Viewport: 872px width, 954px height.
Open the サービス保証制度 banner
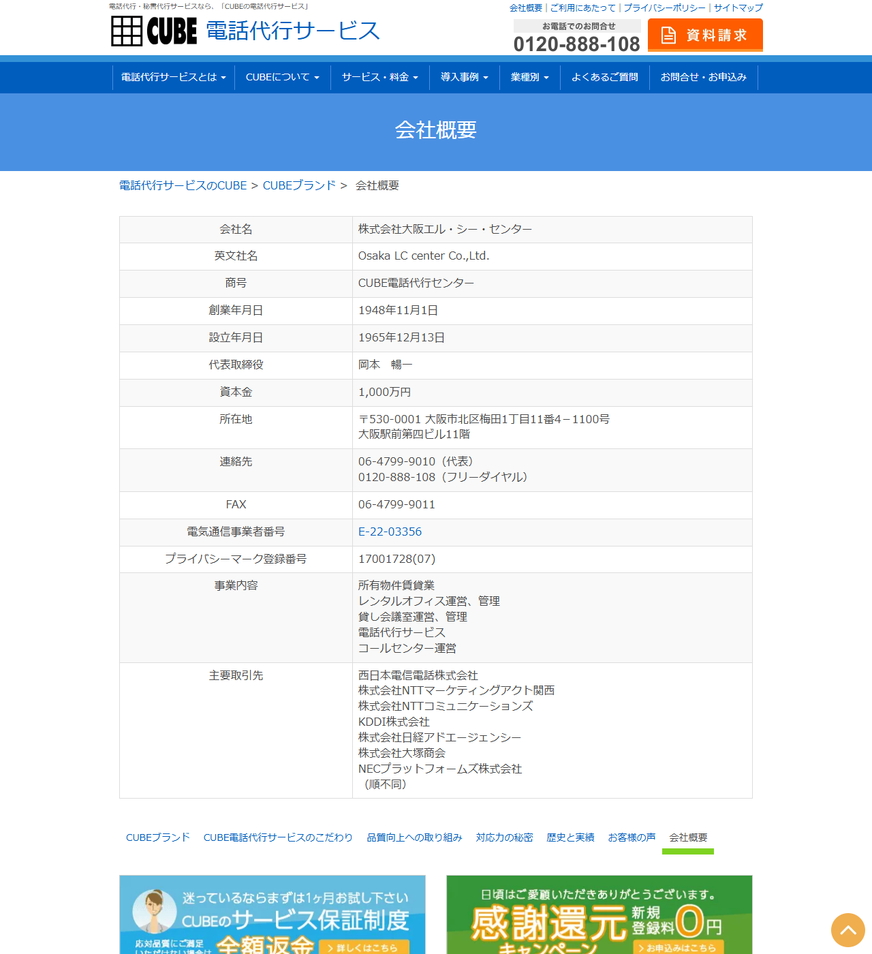pos(272,914)
